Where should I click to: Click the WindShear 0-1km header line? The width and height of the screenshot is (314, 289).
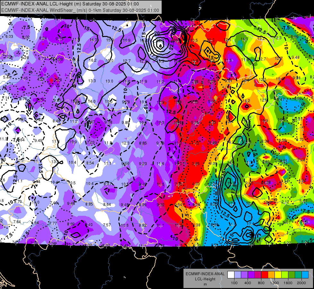[80, 10]
